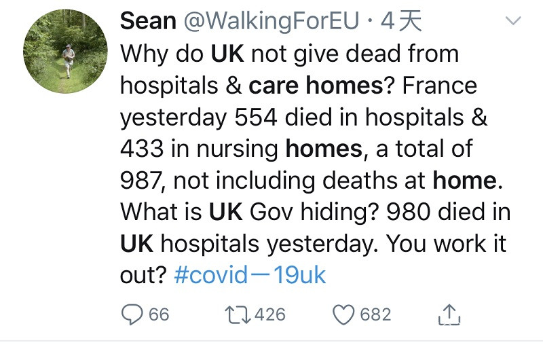The width and height of the screenshot is (543, 345).
Task: Click the retweet count 426
Action: coord(271,314)
